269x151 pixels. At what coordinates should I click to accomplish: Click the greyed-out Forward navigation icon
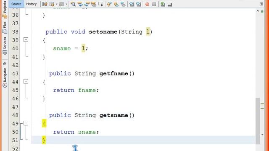click(x=61, y=4)
